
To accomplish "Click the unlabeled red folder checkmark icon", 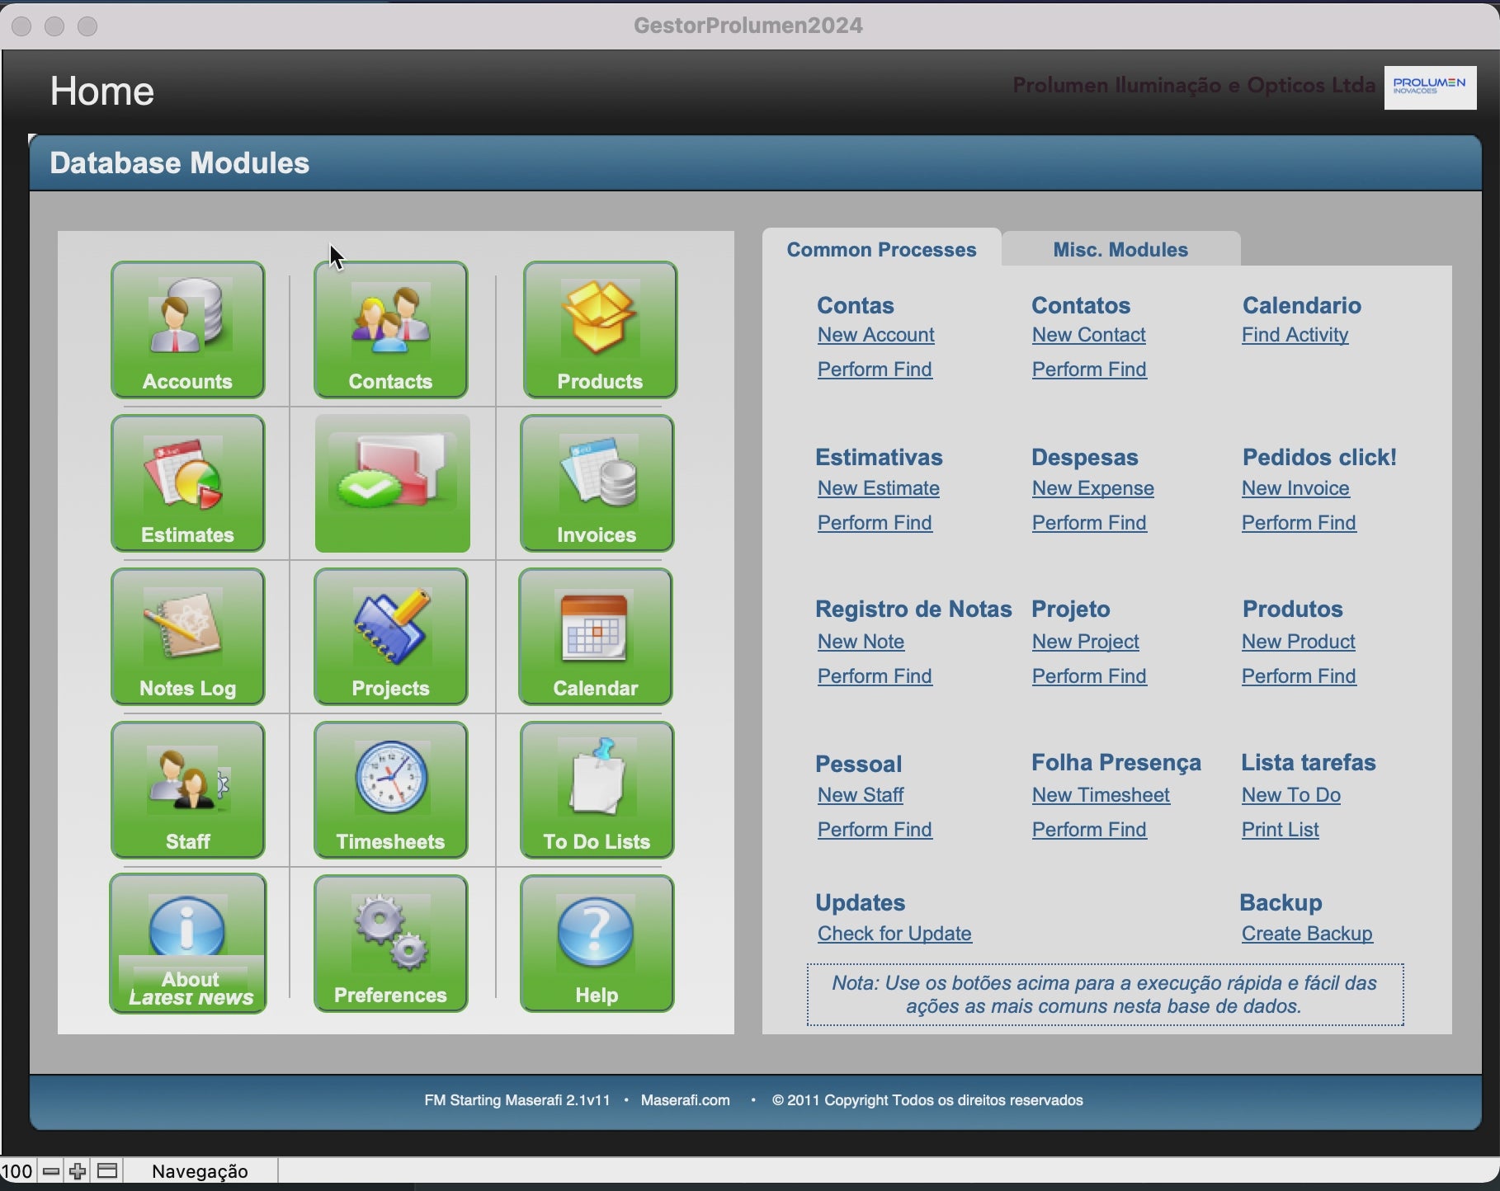I will [x=393, y=483].
